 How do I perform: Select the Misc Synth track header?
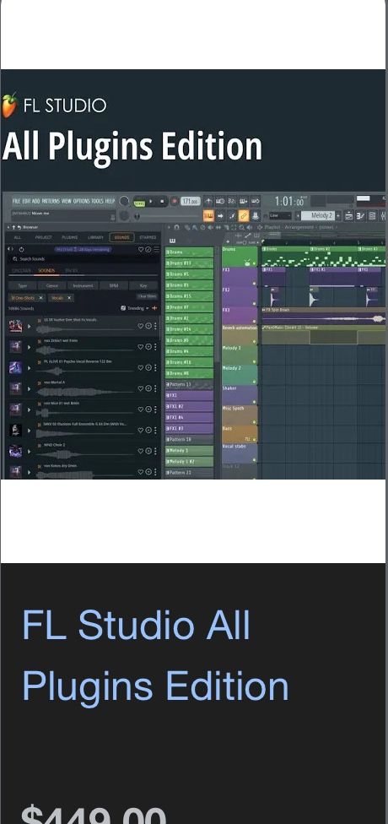240,415
